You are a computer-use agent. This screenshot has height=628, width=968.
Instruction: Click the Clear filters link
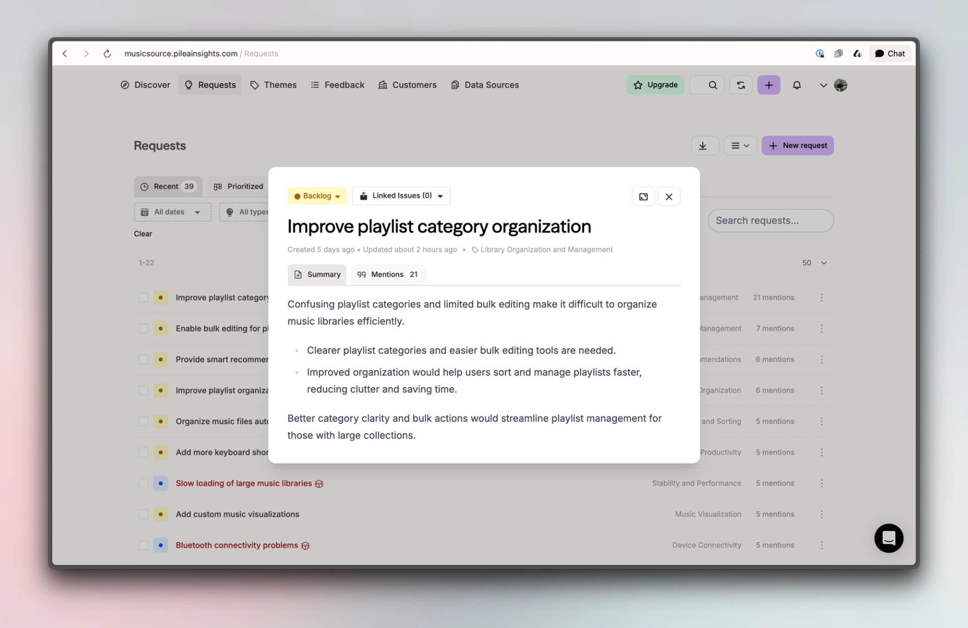pos(143,234)
